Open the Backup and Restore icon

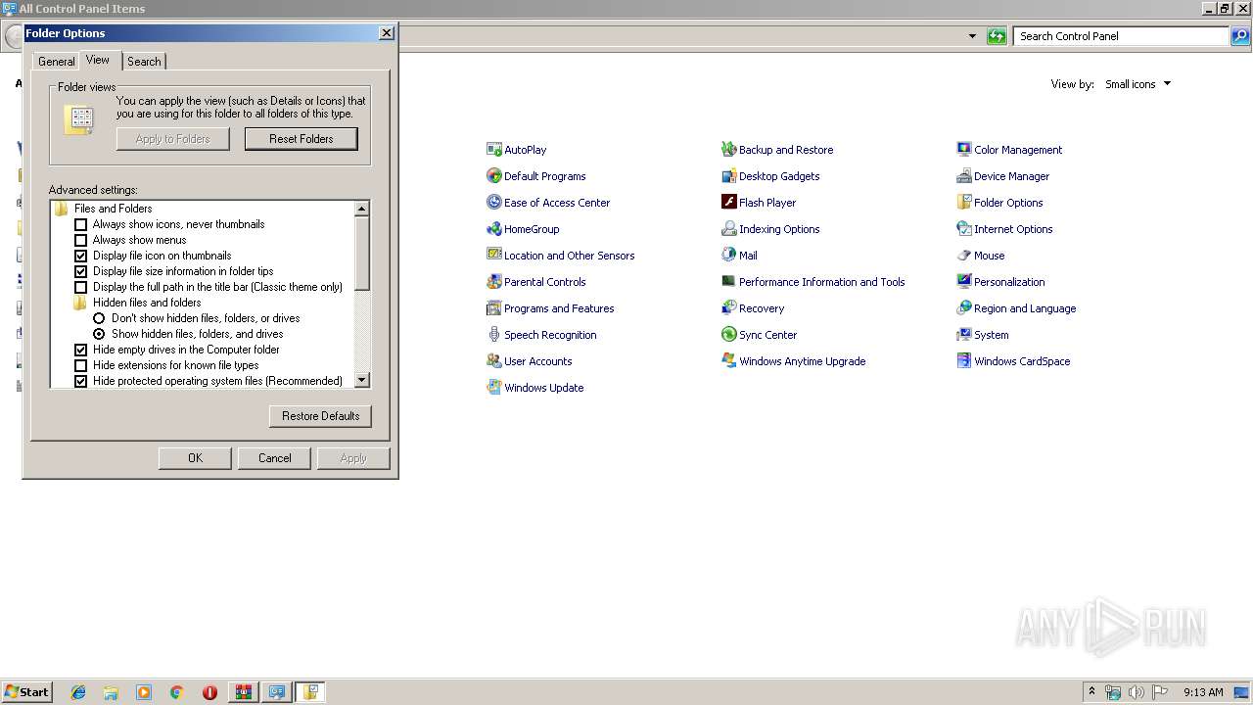coord(777,150)
